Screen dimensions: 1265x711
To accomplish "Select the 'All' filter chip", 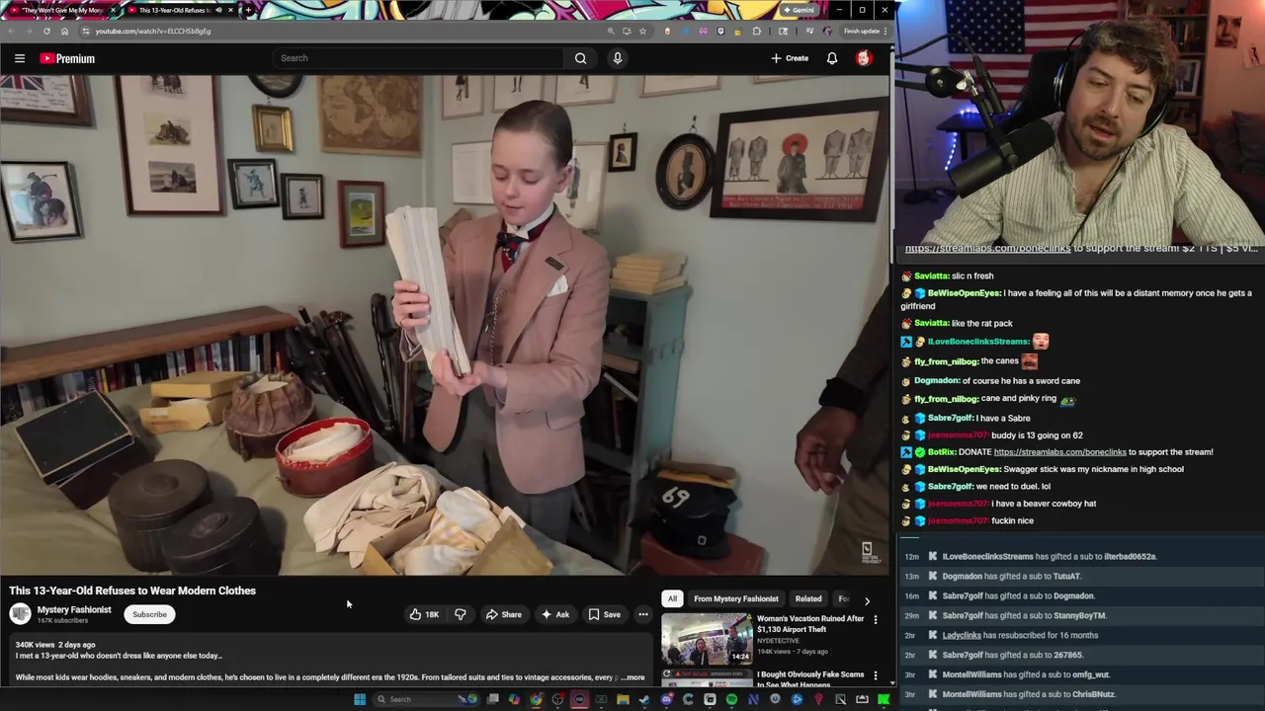I will point(672,598).
